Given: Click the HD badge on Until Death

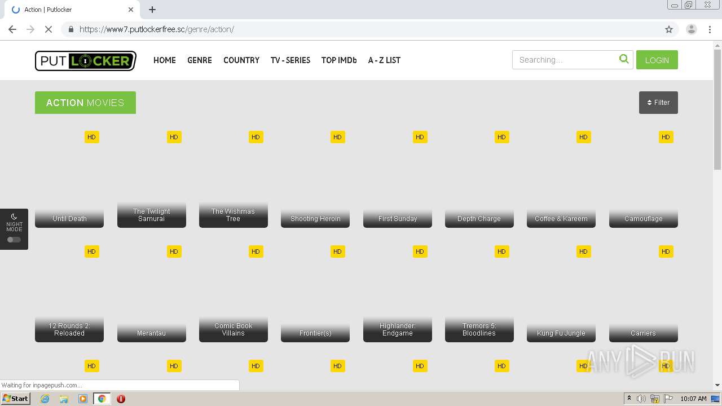Looking at the screenshot, I should click(92, 137).
